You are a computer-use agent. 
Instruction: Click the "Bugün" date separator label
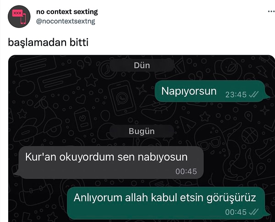coord(142,131)
